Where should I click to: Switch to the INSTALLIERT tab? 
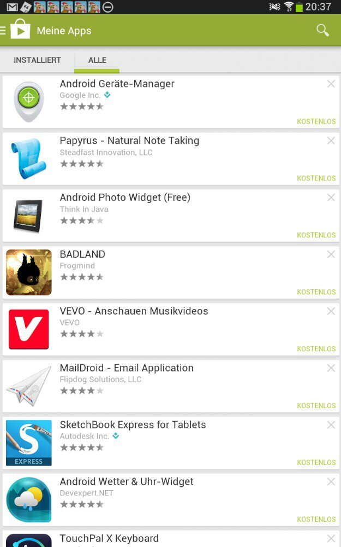point(37,60)
